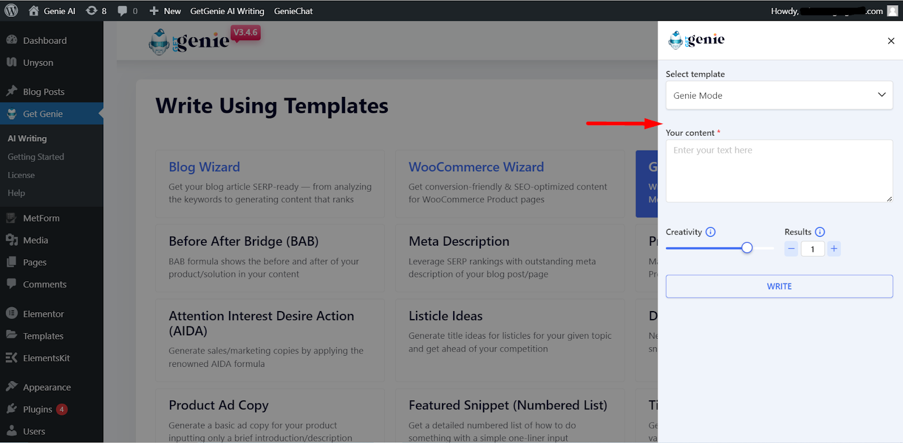Decrease the Results count with minus
The height and width of the screenshot is (443, 903).
791,249
